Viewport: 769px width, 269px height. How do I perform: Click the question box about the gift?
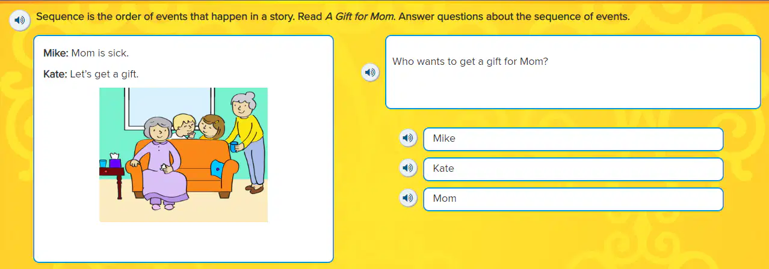coord(573,72)
